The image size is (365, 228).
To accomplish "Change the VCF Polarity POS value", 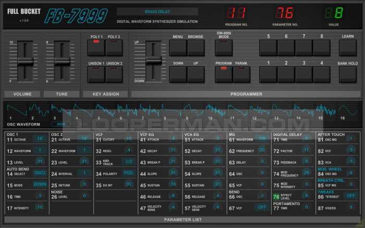I will tap(128, 172).
